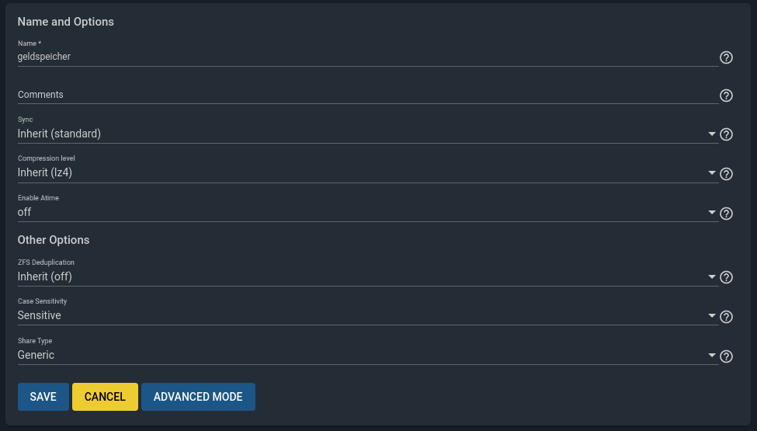Show Share Type help tooltip
Image resolution: width=757 pixels, height=431 pixels.
[726, 356]
